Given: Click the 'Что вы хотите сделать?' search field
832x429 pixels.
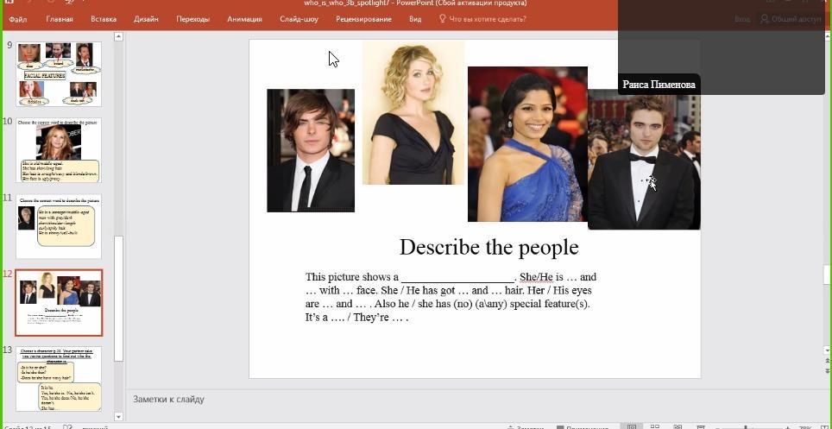Looking at the screenshot, I should 488,19.
